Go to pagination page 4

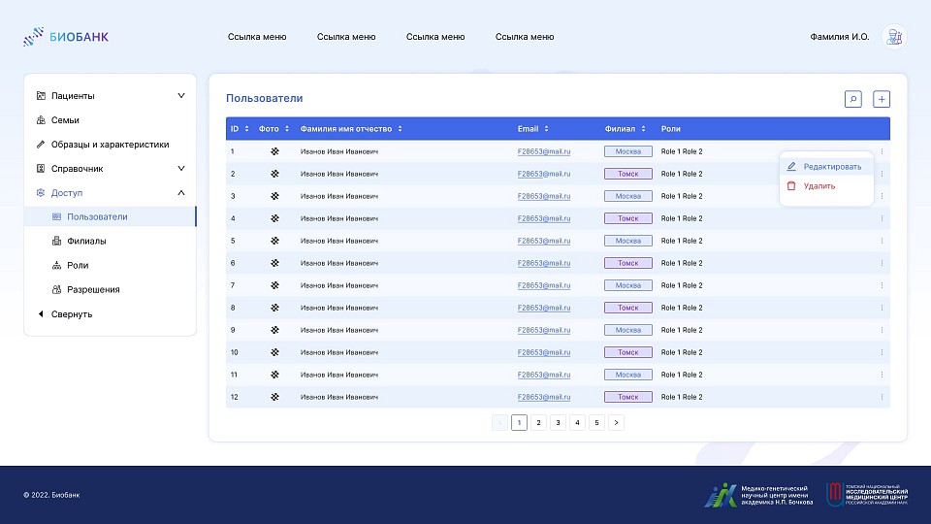[577, 422]
